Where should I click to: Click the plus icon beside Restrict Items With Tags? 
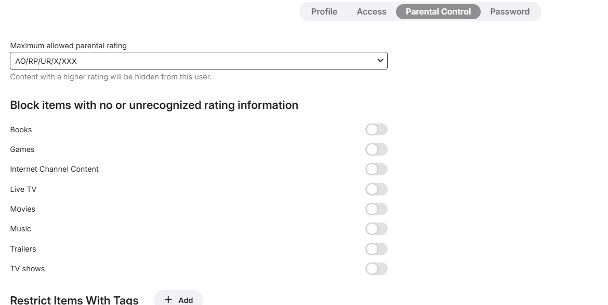pyautogui.click(x=168, y=300)
